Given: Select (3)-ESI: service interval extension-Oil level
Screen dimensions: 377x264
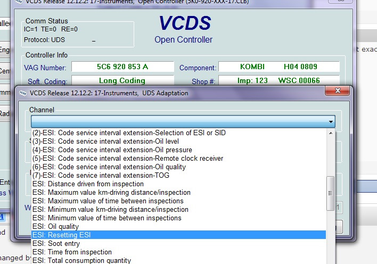Looking at the screenshot, I should point(178,142).
